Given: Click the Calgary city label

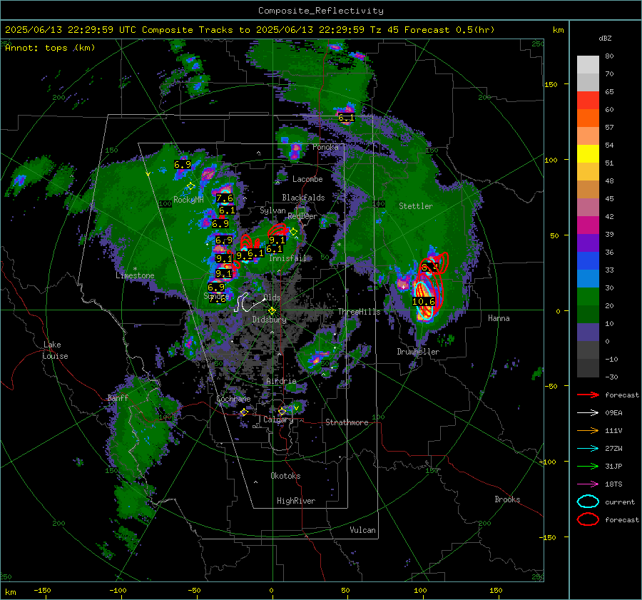Looking at the screenshot, I should (x=278, y=420).
